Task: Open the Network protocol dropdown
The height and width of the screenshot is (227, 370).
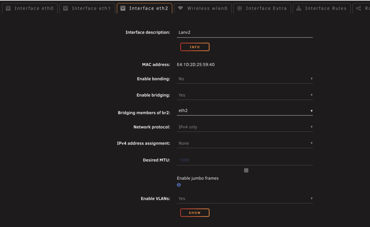Action: [245, 127]
